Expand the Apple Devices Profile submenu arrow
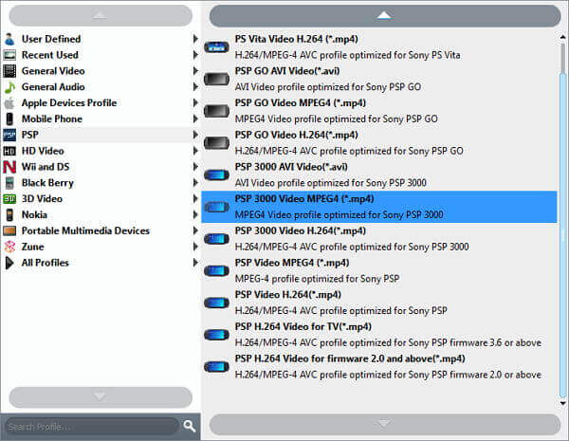The height and width of the screenshot is (441, 569). click(x=195, y=102)
